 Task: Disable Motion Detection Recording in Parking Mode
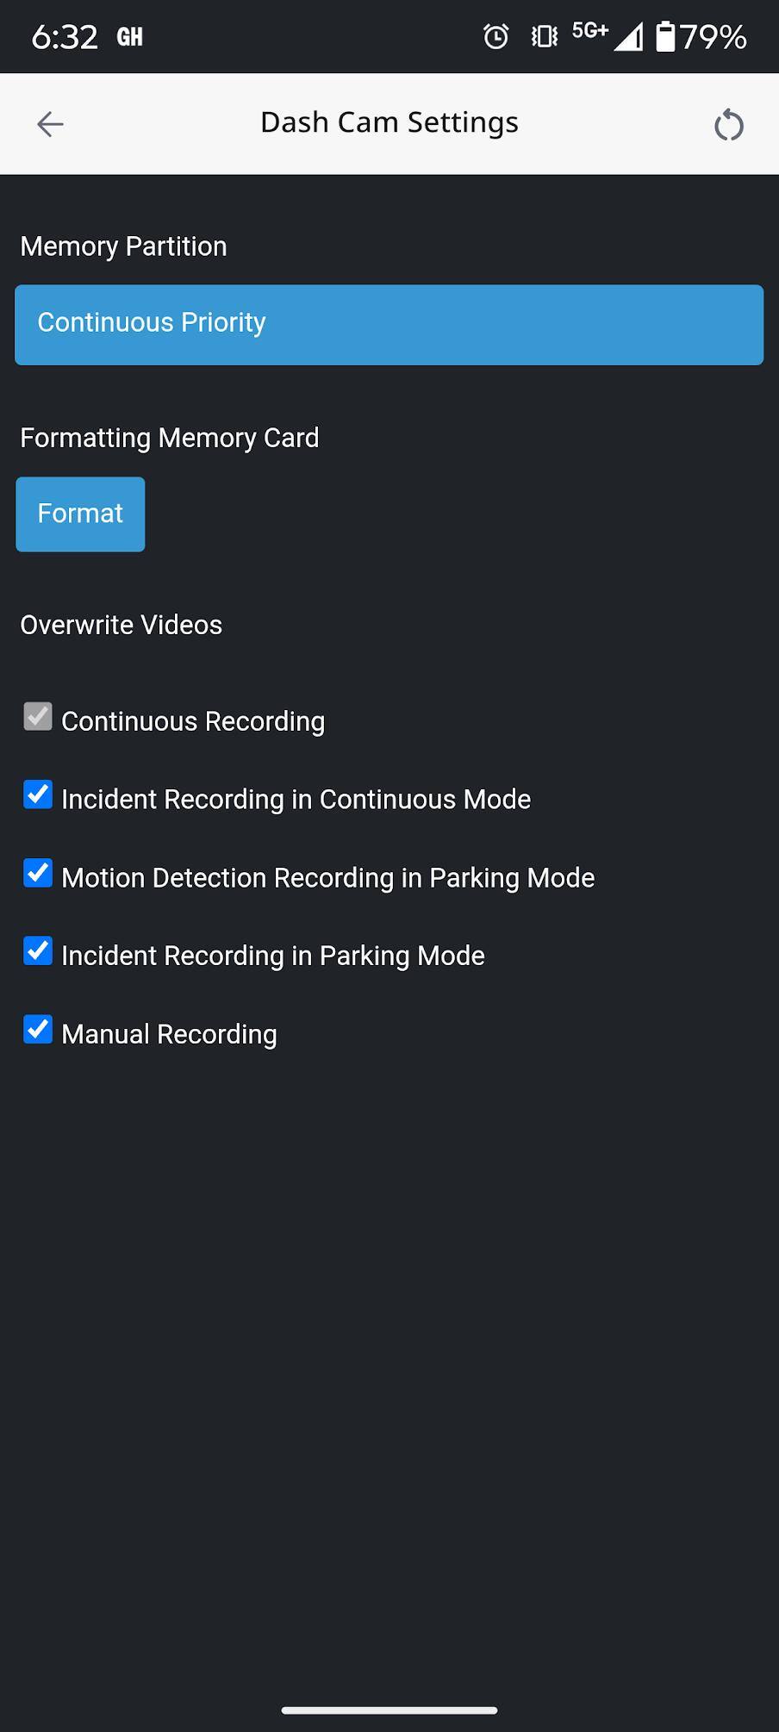pyautogui.click(x=38, y=873)
